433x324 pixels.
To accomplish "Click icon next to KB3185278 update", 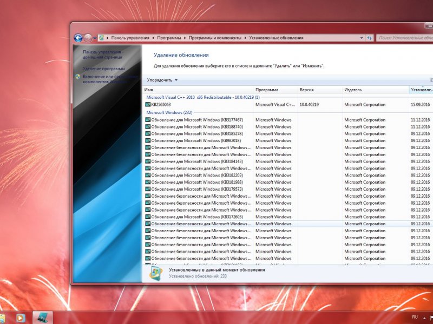I will [148, 133].
